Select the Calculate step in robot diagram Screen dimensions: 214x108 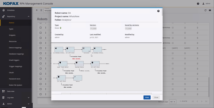point(86,49)
